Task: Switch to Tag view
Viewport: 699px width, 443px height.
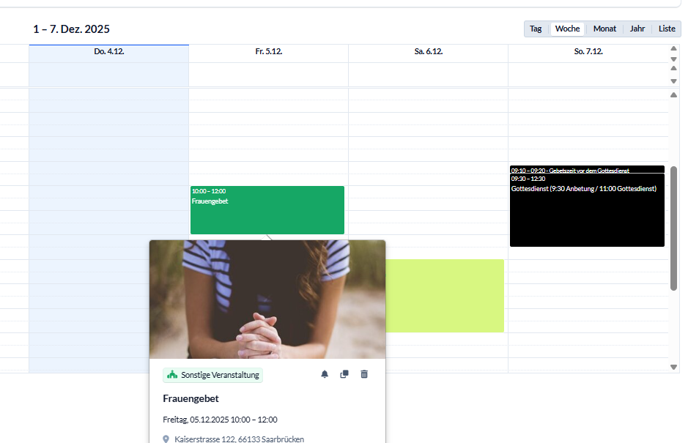Action: pos(536,29)
